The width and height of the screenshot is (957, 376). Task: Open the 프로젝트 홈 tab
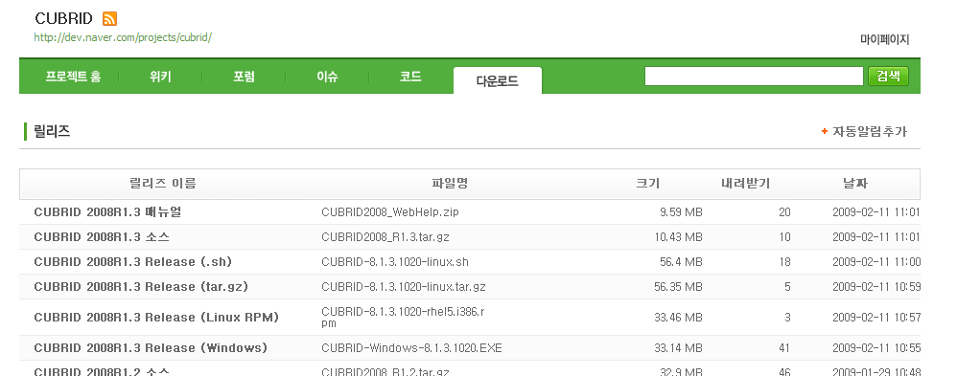(x=73, y=77)
